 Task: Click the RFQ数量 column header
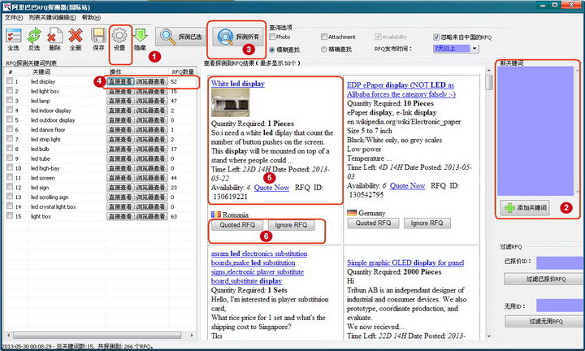tap(183, 71)
